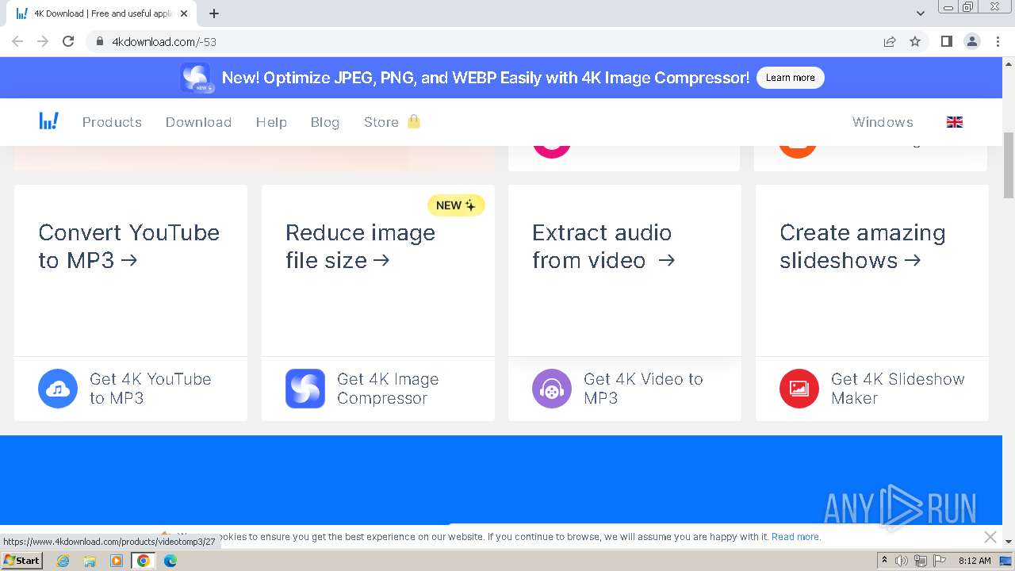Open Extract audio from video link
This screenshot has width=1015, height=571.
tap(603, 247)
